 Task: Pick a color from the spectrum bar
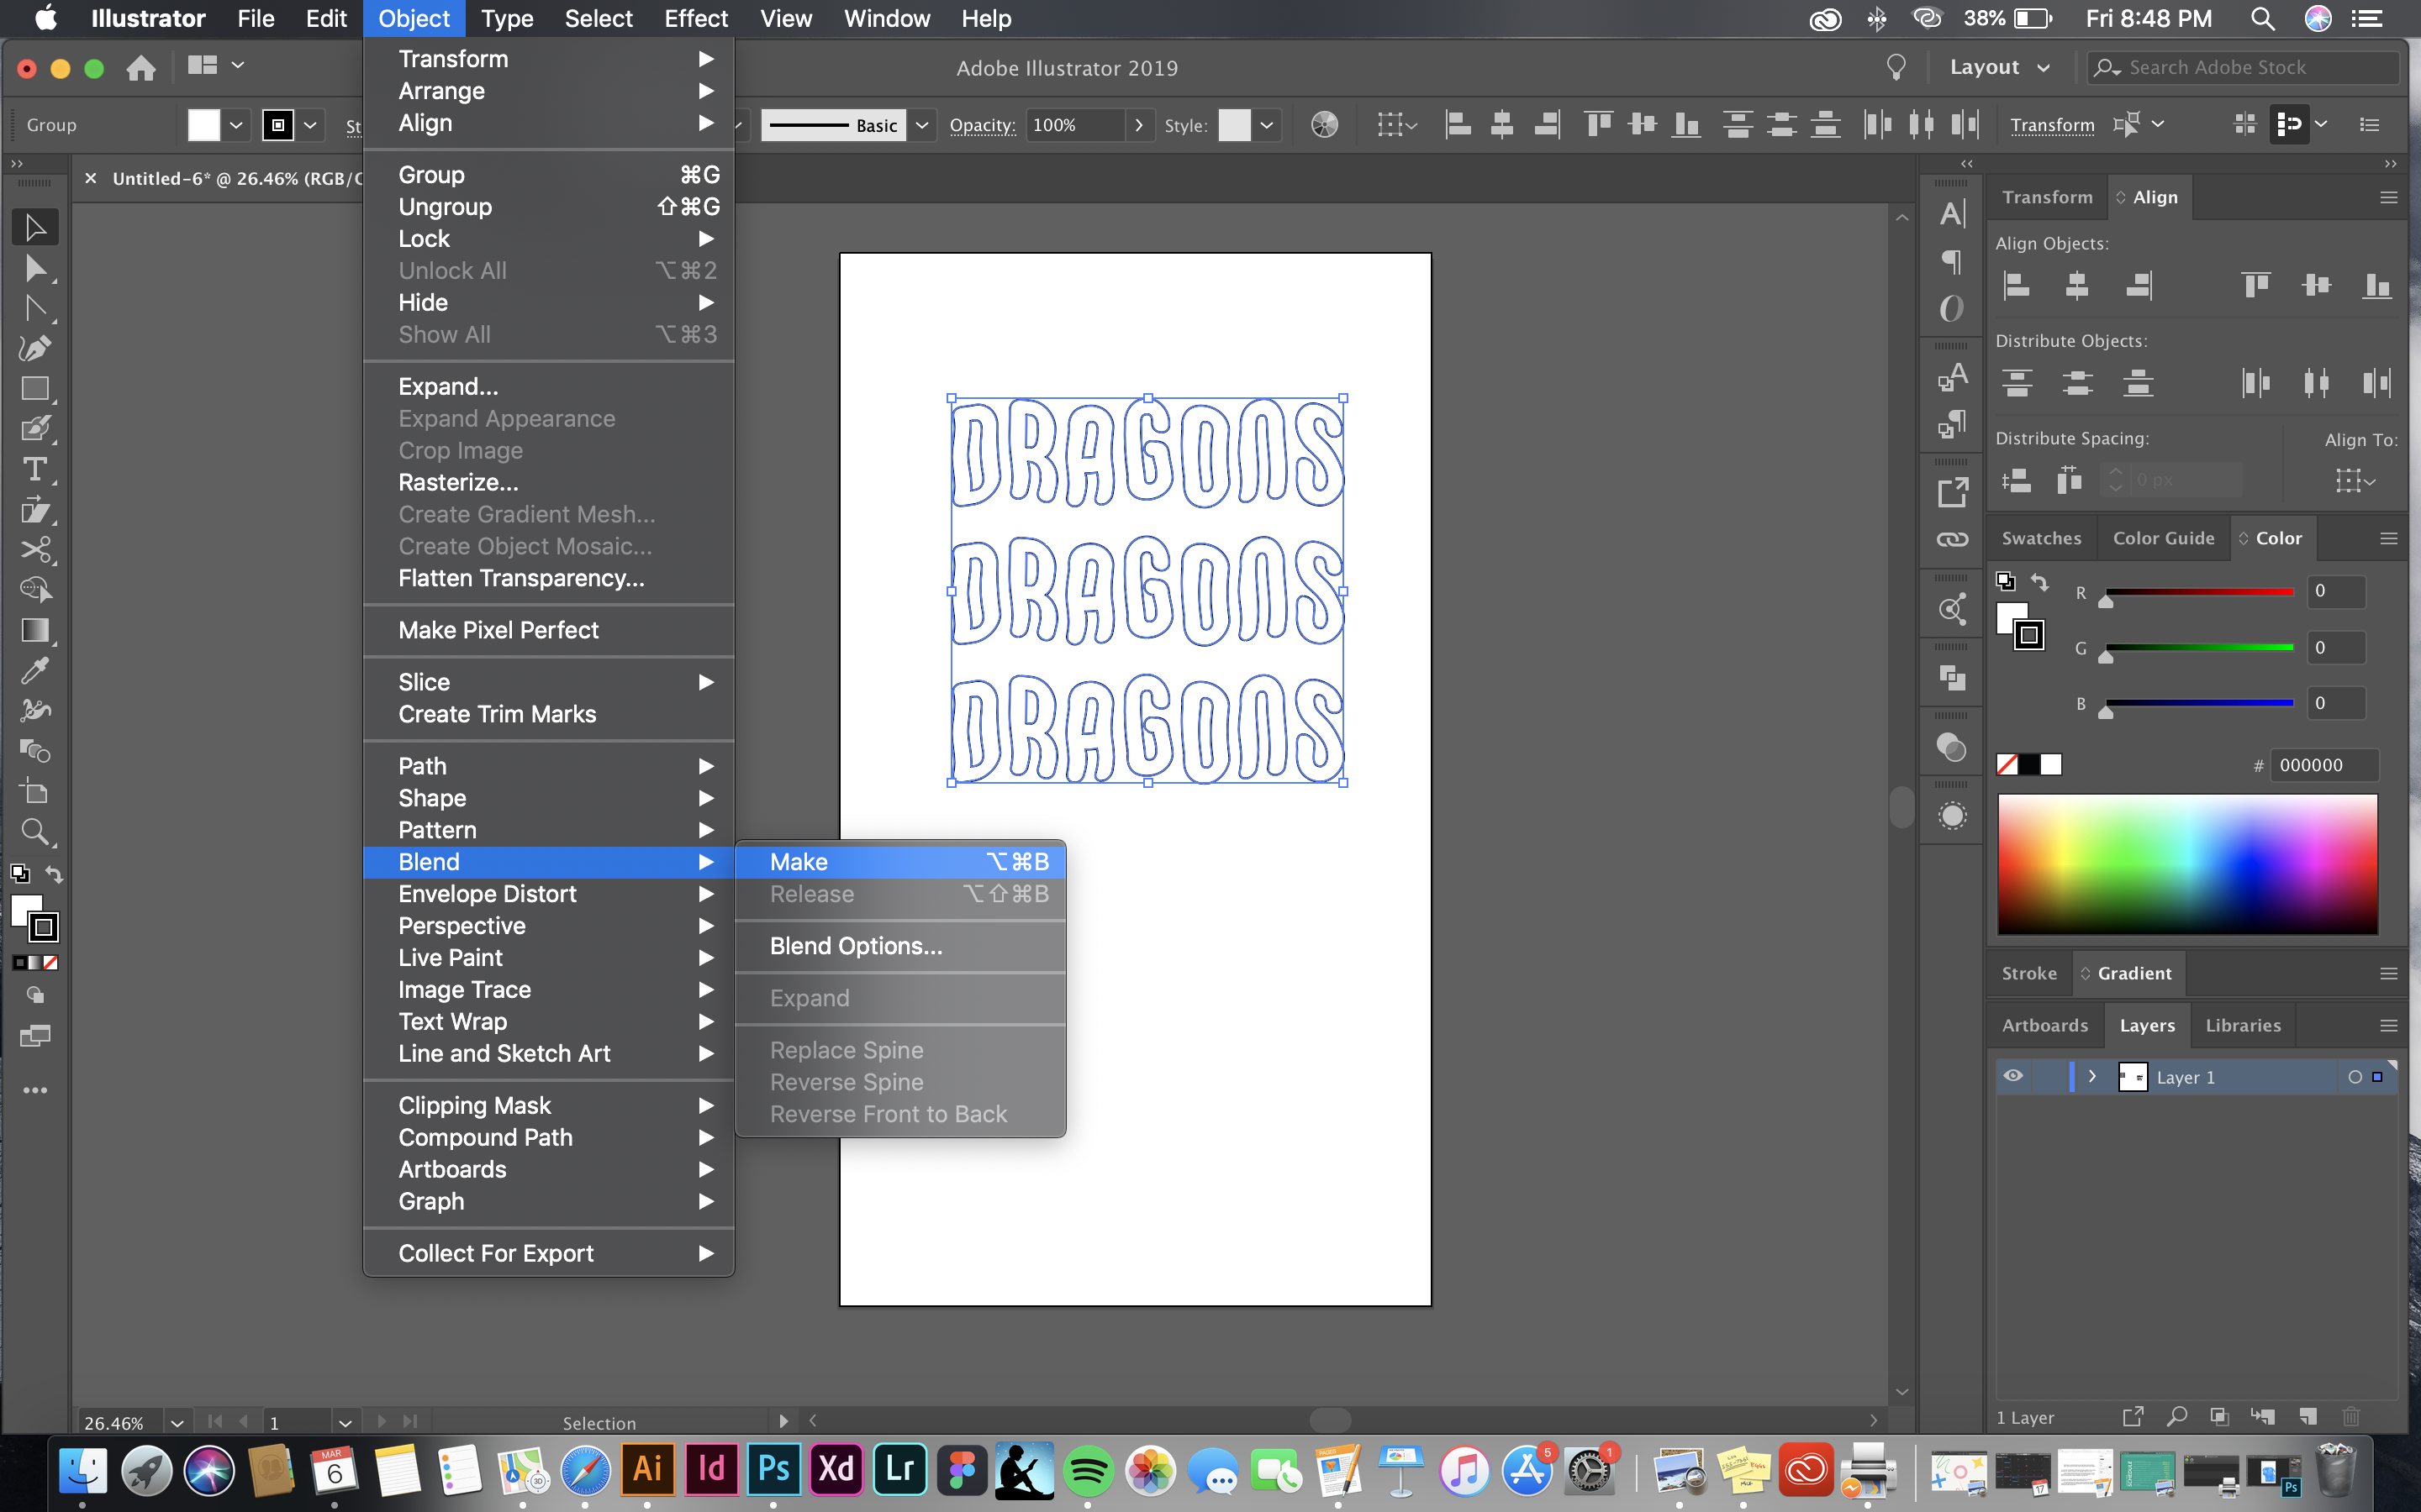2187,864
